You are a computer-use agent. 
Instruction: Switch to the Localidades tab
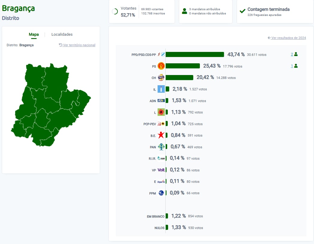[62, 35]
